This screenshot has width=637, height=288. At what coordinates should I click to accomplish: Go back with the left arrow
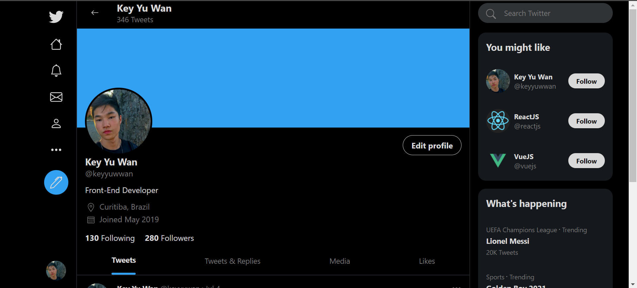click(x=95, y=13)
